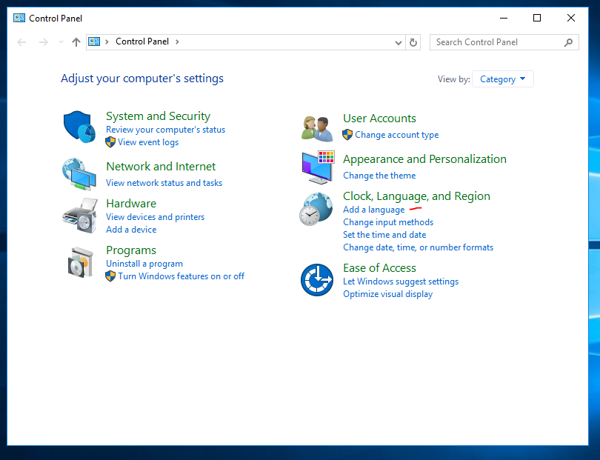Image resolution: width=600 pixels, height=460 pixels.
Task: Open the Ease of Access circular icon
Action: [x=317, y=280]
